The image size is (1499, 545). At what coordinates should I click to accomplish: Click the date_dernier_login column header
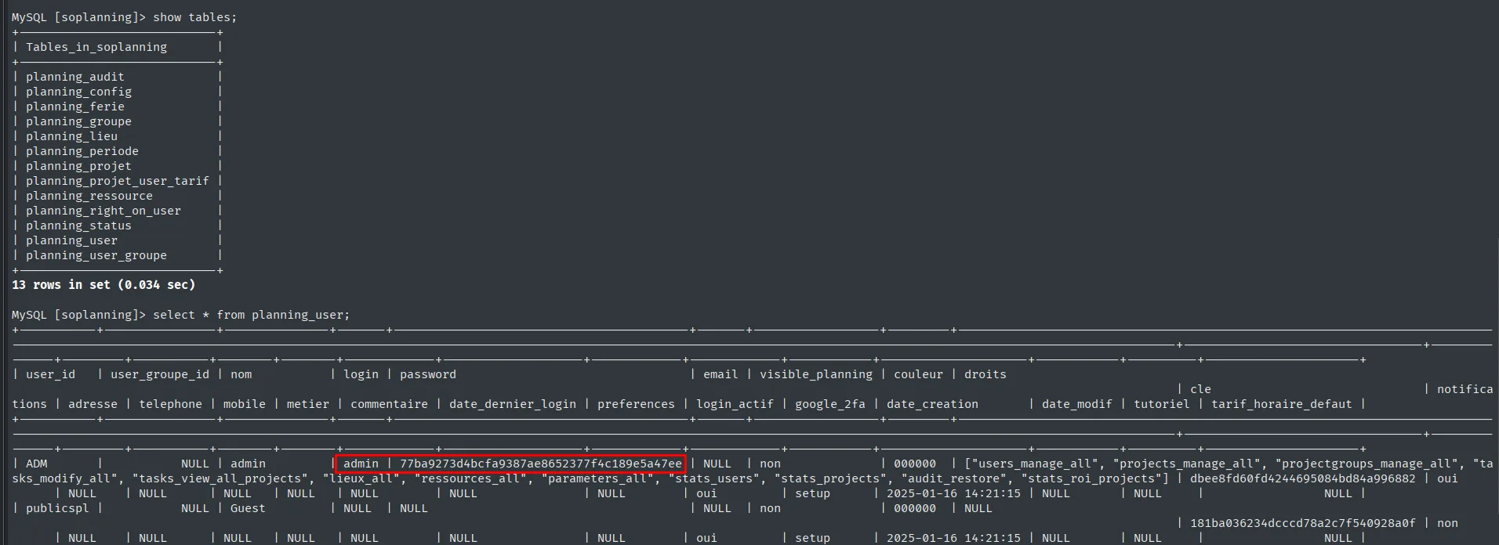point(513,404)
